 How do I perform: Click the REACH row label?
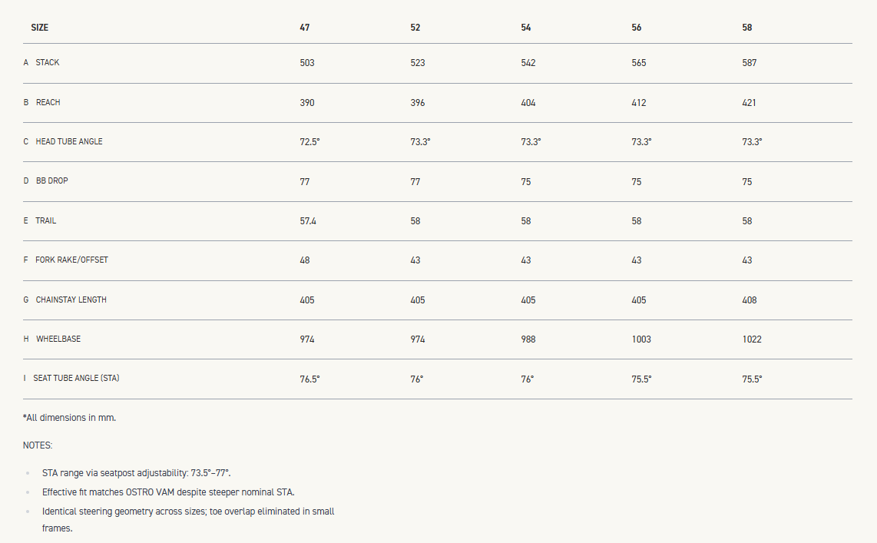point(48,103)
